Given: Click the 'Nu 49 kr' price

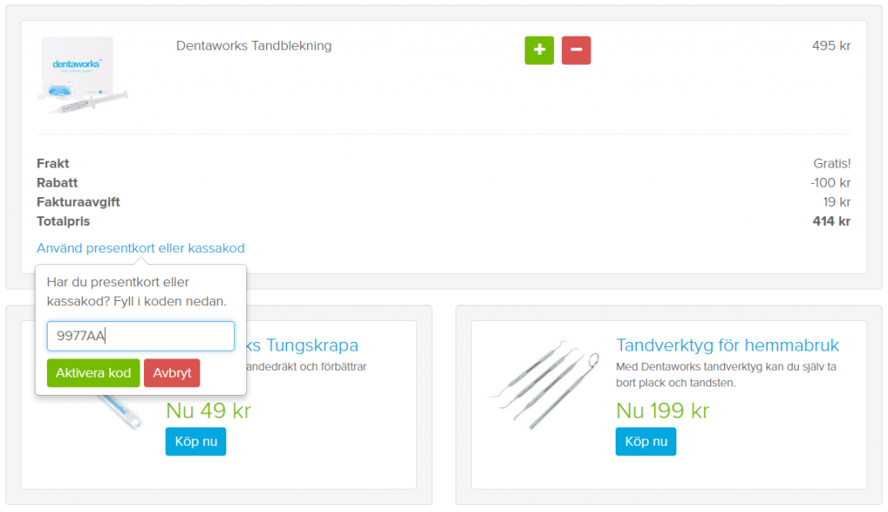Looking at the screenshot, I should click(x=208, y=410).
